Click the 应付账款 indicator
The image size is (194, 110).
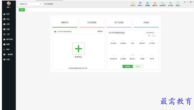coord(152,42)
